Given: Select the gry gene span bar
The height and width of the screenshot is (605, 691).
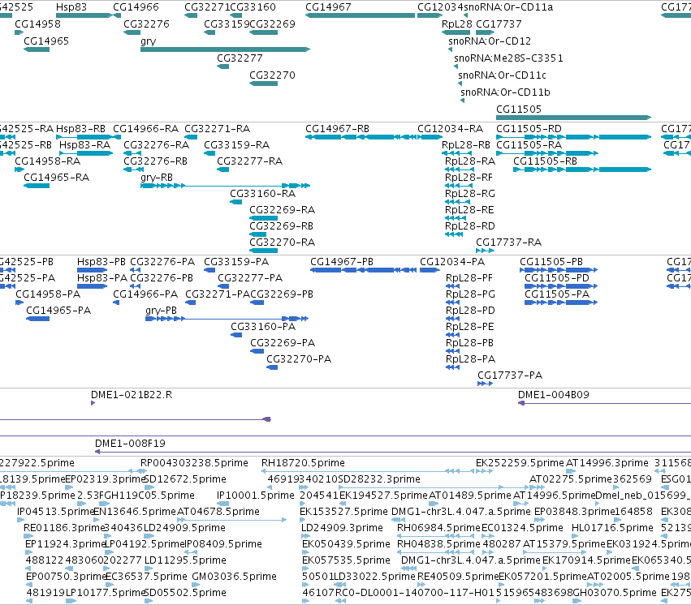Looking at the screenshot, I should tap(225, 49).
